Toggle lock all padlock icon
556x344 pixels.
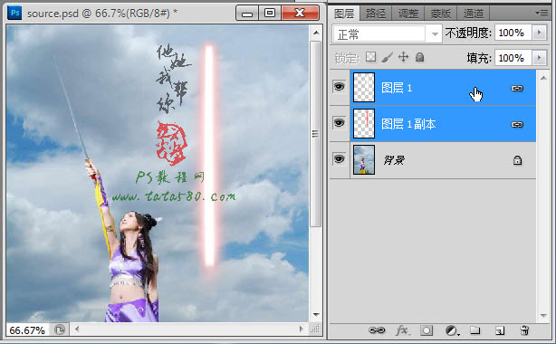coord(420,57)
